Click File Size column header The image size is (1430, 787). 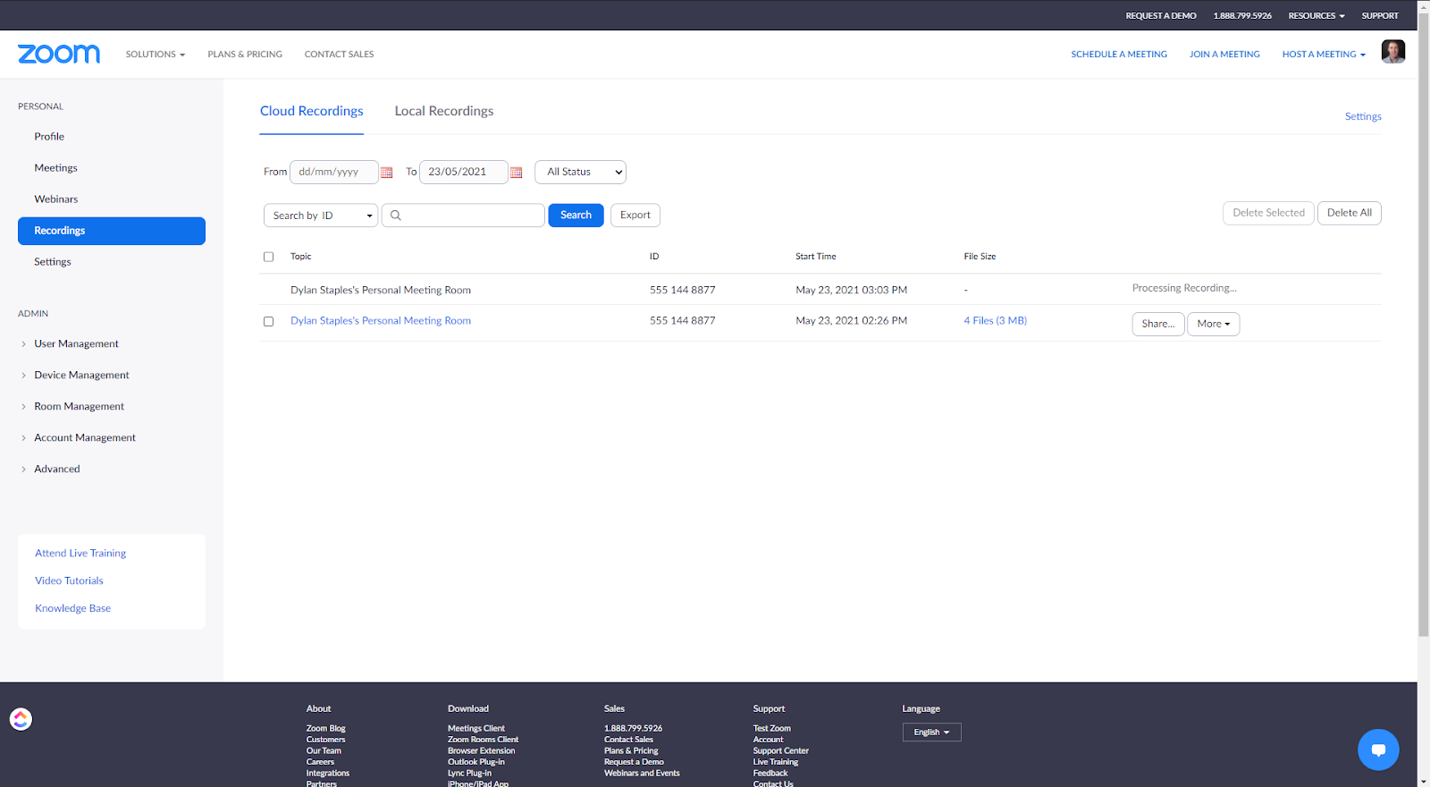[980, 257]
